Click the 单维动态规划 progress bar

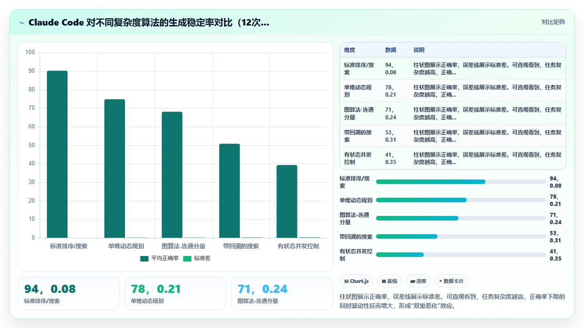461,200
